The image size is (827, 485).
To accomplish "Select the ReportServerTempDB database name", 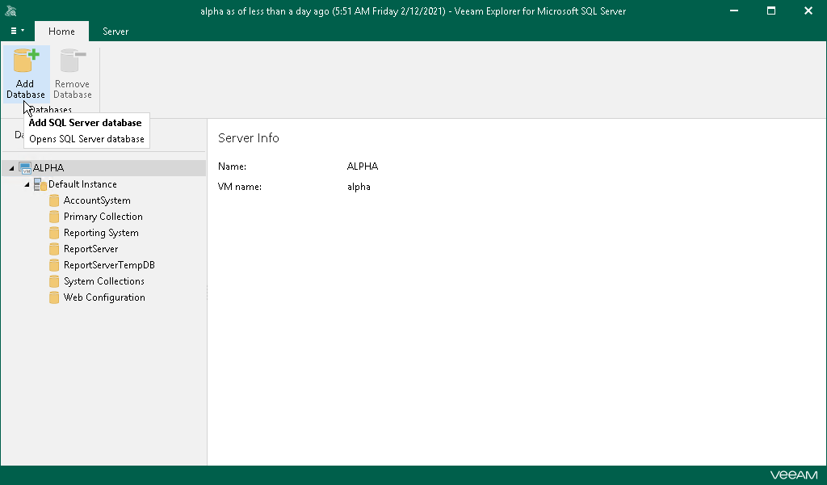I will point(109,265).
